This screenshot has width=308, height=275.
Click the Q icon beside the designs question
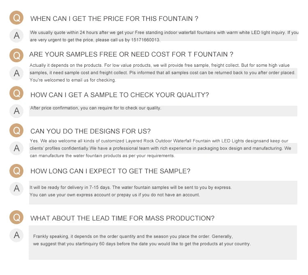pos(16,130)
